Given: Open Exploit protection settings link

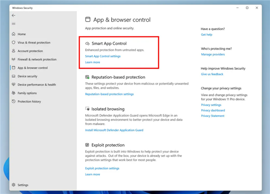Looking at the screenshot, I should pyautogui.click(x=102, y=168).
